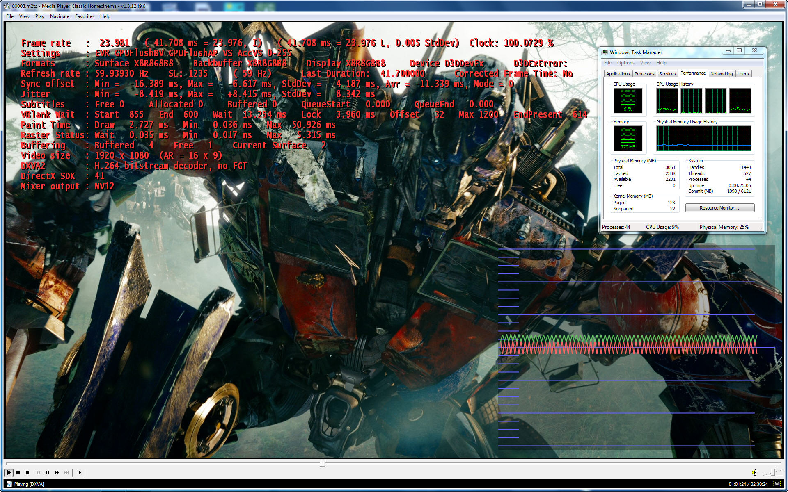Pause the video playback
788x492 pixels.
18,472
